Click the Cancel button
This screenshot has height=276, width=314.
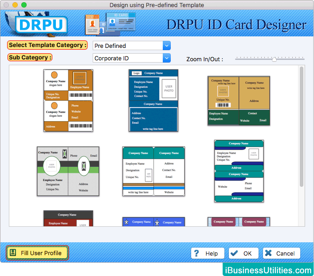[281, 253]
